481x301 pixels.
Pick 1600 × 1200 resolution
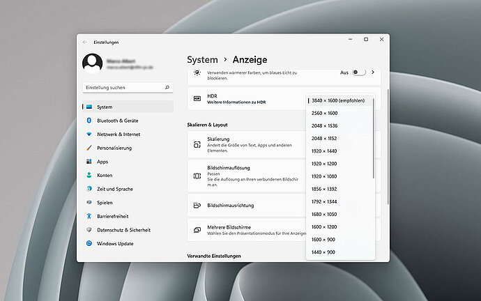click(x=339, y=227)
